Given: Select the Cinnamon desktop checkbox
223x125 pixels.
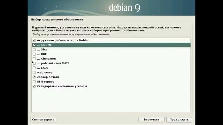Looking at the screenshot, I should coord(34,59).
